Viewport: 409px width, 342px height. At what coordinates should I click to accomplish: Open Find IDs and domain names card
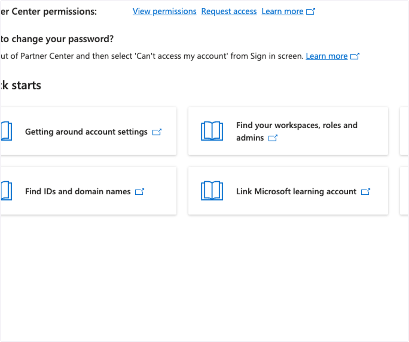coord(88,191)
